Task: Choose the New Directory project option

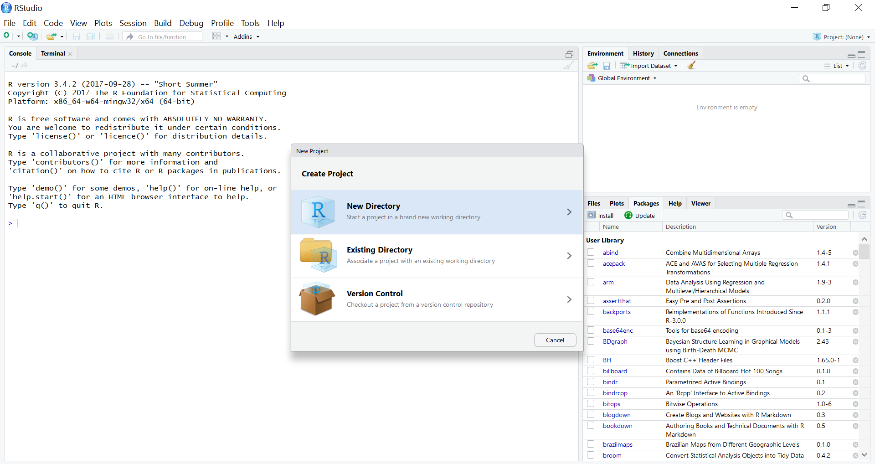Action: pos(437,212)
